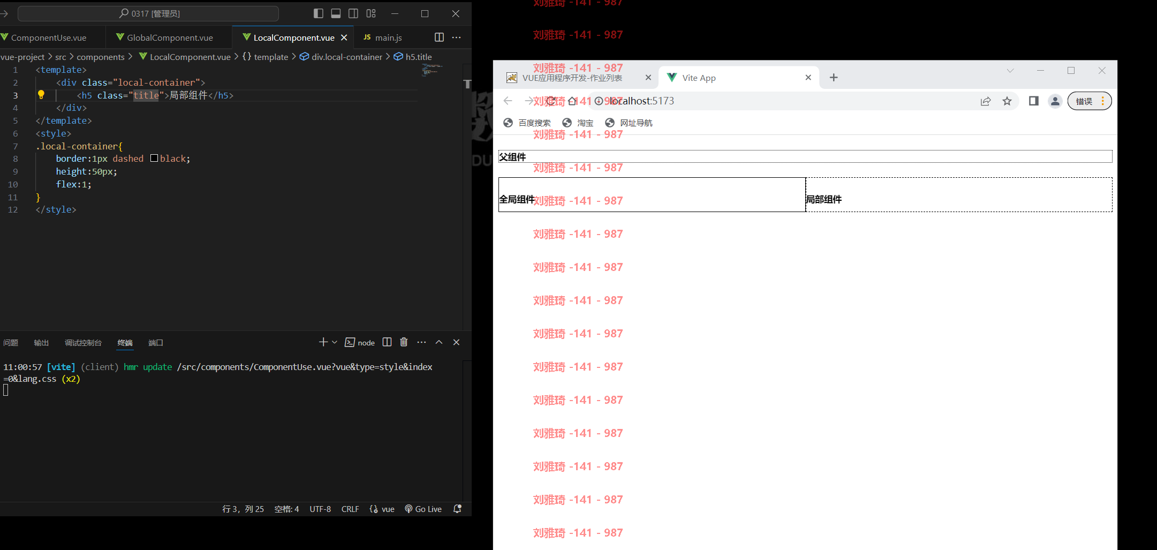Kill terminal with the trash icon
The width and height of the screenshot is (1157, 550).
(x=404, y=342)
